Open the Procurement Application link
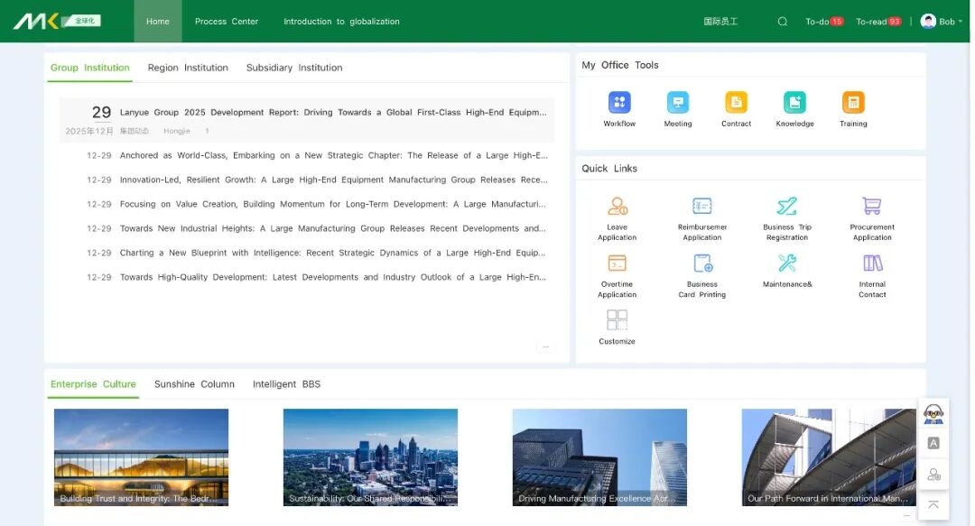The width and height of the screenshot is (975, 526). [x=872, y=207]
